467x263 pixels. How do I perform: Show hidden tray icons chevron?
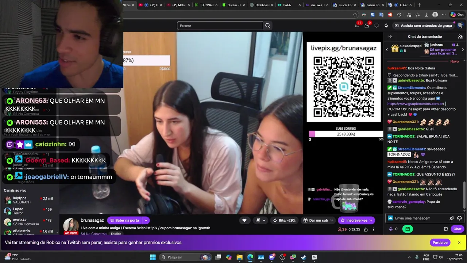(409, 257)
